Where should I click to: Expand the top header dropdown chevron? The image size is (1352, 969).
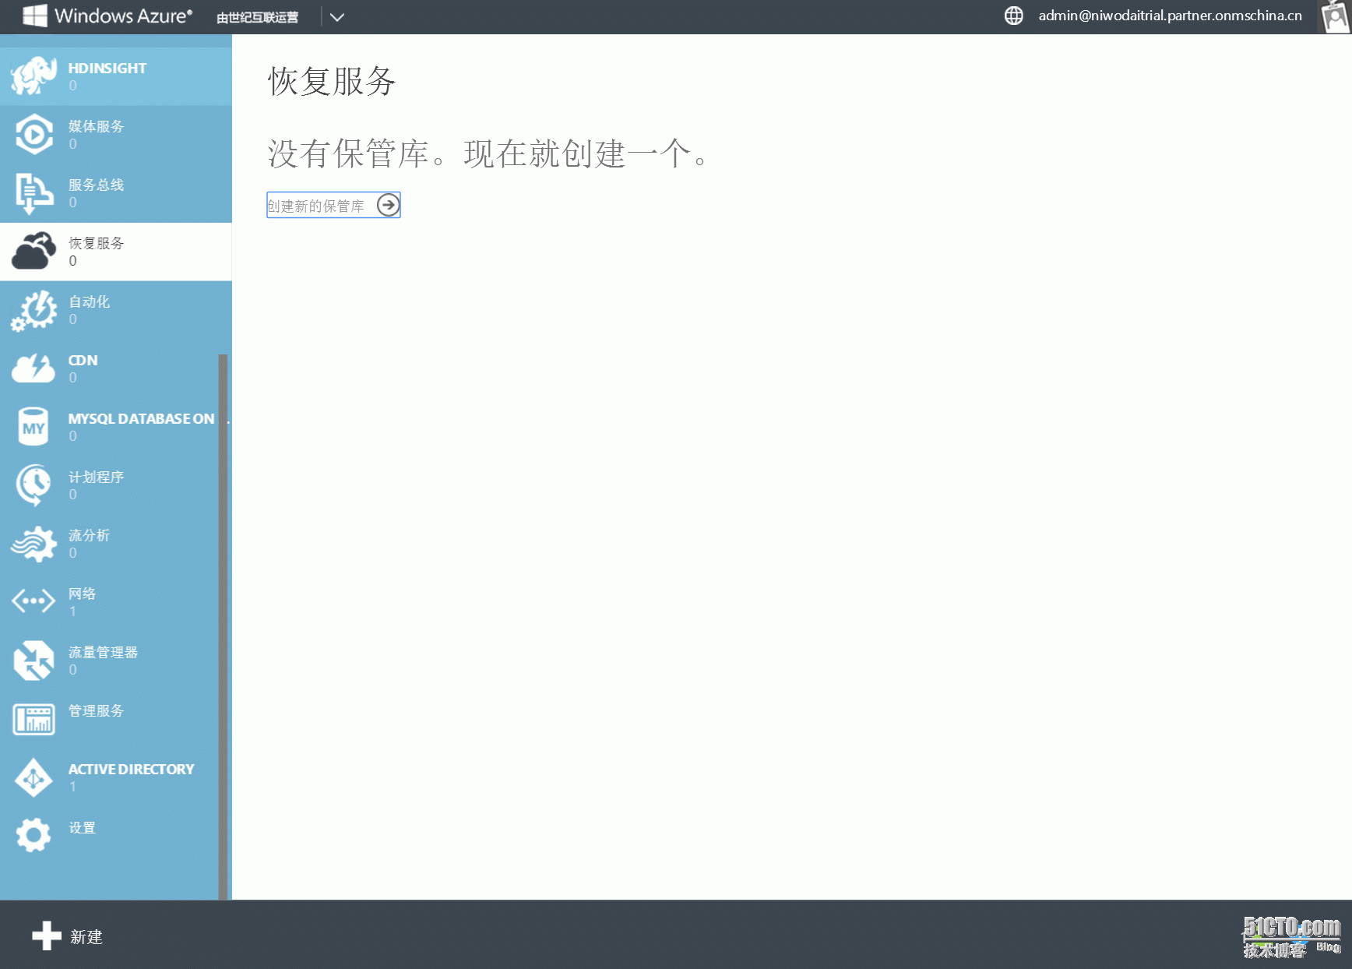click(336, 17)
